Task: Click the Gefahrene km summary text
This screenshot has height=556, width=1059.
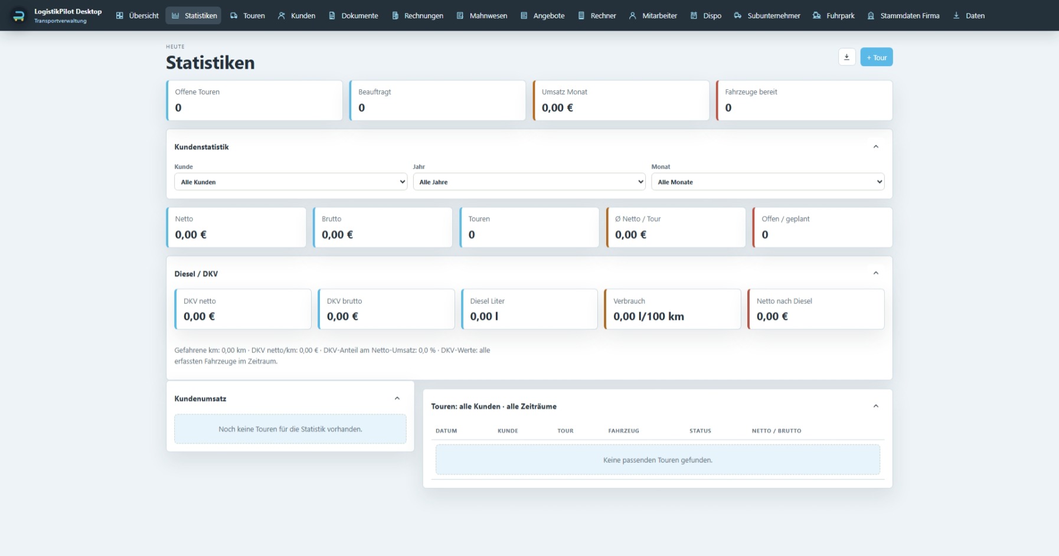Action: pos(332,356)
